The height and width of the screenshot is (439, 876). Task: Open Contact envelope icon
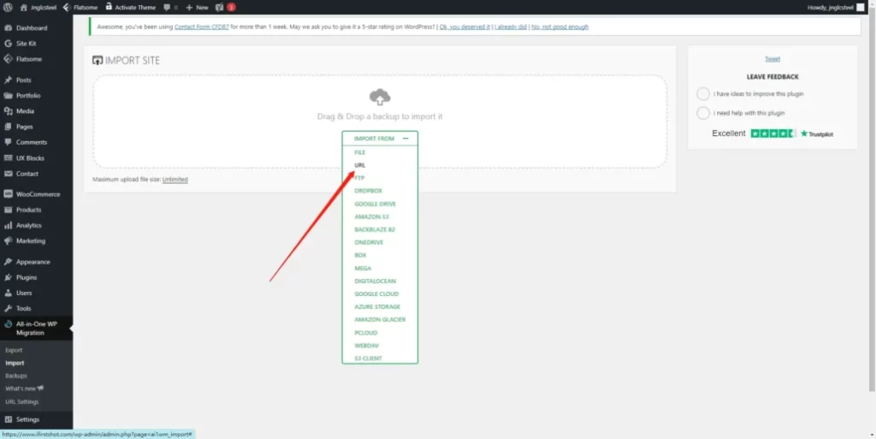(8, 174)
